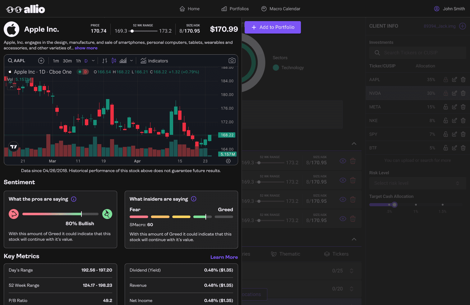This screenshot has width=470, height=305.
Task: Select the 1m chart interval
Action: pyautogui.click(x=56, y=61)
